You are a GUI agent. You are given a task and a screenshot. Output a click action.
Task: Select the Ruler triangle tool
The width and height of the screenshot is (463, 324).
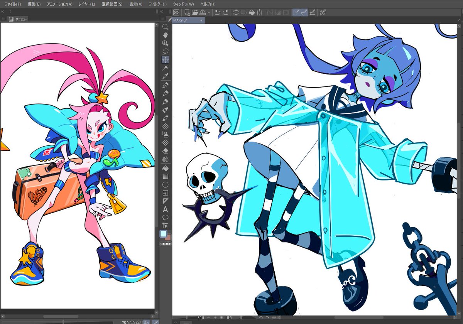coord(165,201)
